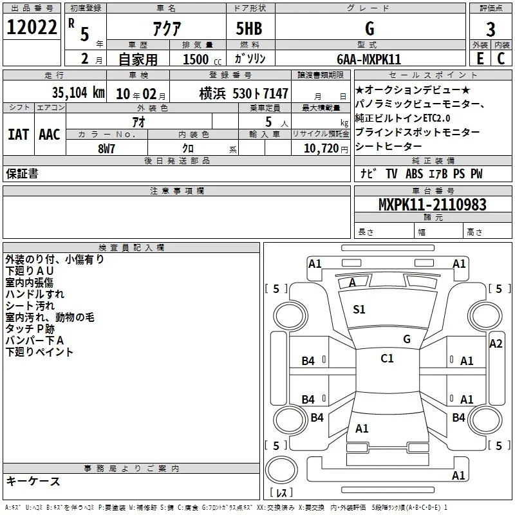Select the fuel type ガソリン
Image resolution: width=515 pixels, height=515 pixels.
(x=250, y=59)
